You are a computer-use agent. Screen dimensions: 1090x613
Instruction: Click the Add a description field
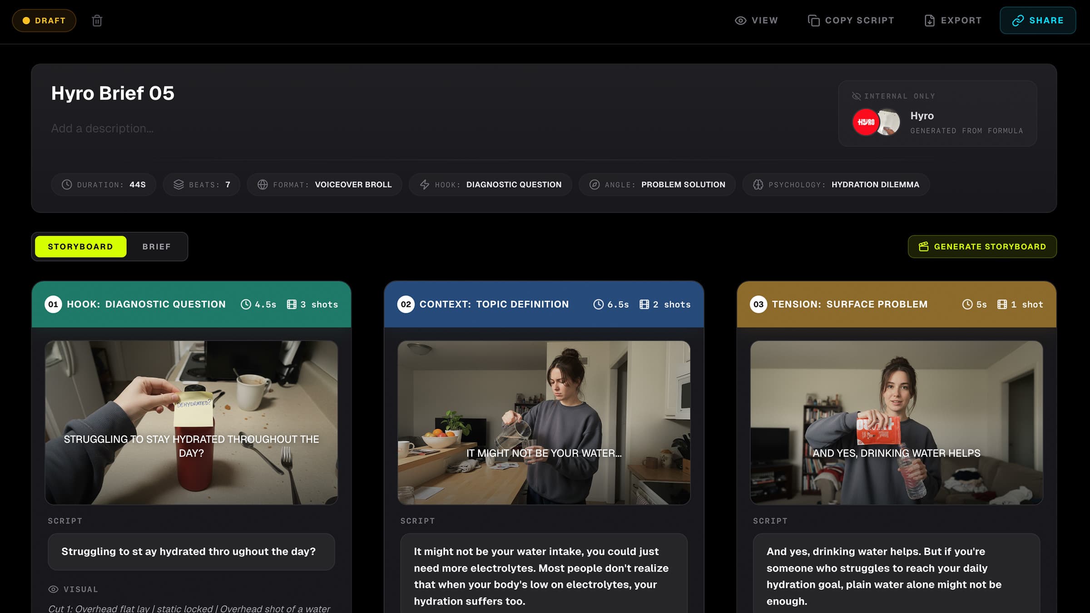point(102,129)
